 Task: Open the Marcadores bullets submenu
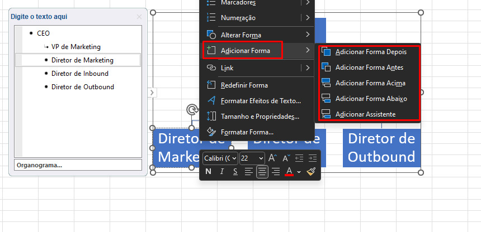tap(257, 3)
